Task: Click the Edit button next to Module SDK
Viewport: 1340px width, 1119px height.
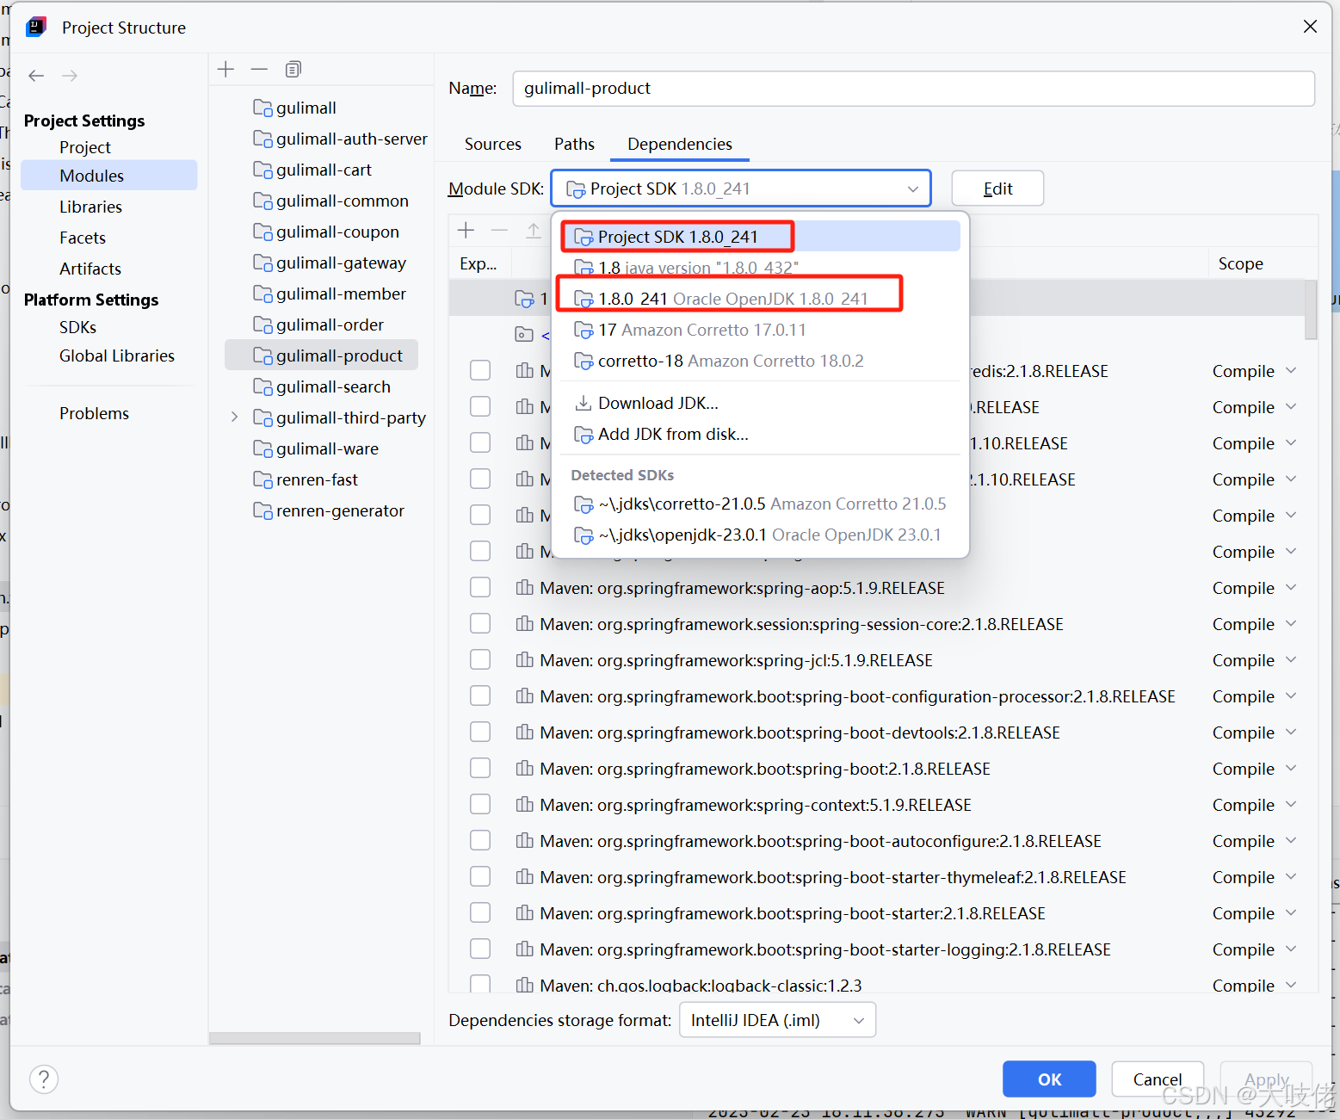Action: click(997, 188)
